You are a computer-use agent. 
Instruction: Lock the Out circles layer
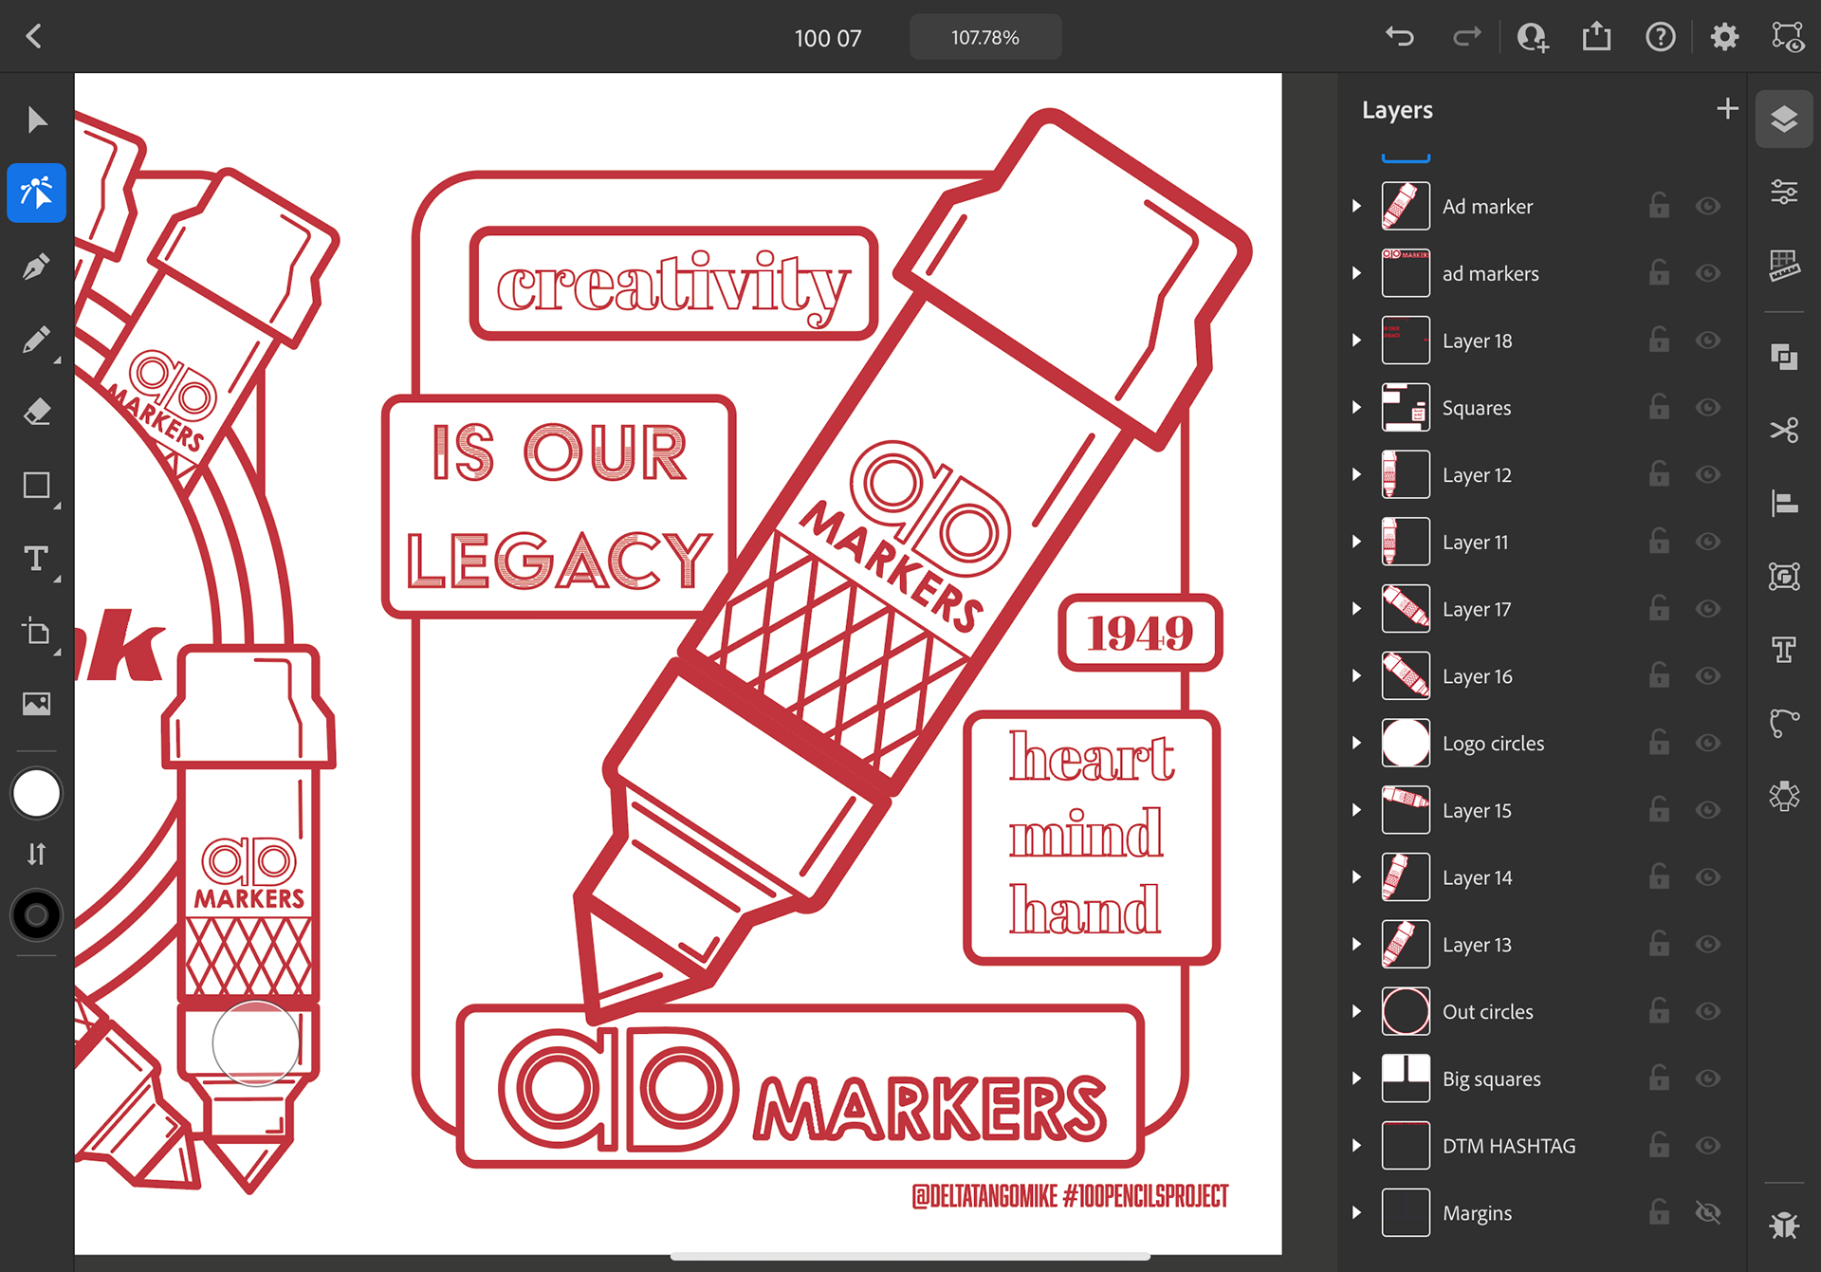click(x=1659, y=1010)
